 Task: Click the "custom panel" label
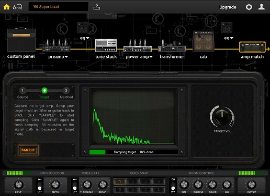click(21, 56)
